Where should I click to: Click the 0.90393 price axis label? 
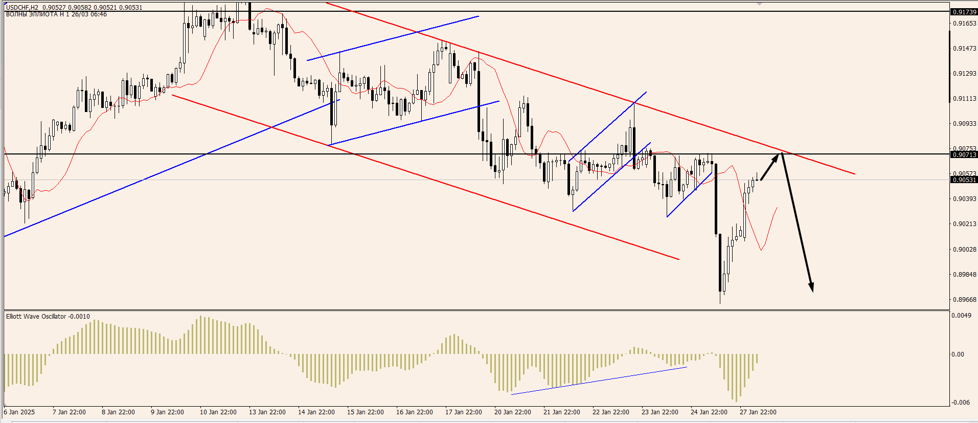pyautogui.click(x=965, y=199)
